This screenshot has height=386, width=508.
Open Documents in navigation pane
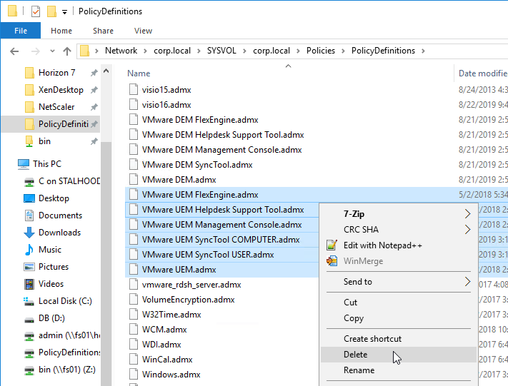point(60,215)
